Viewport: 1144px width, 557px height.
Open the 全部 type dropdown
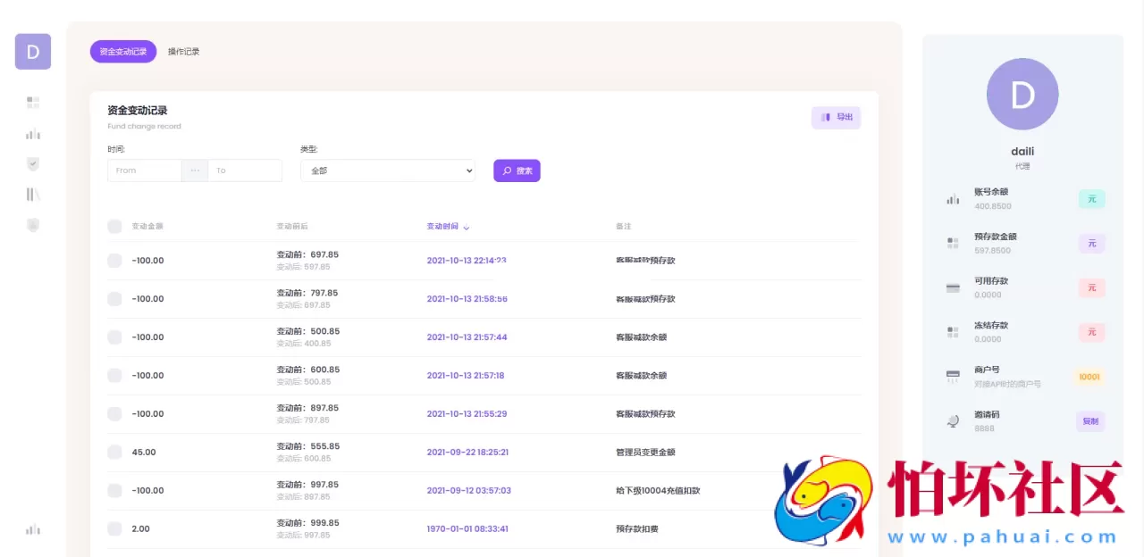point(387,170)
